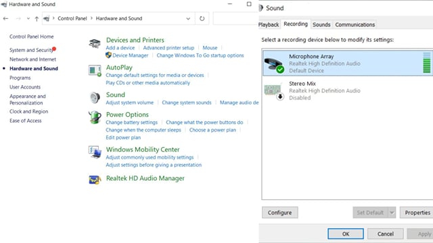Screen dimensions: 433x243
Task: Click the Control Panel search field
Action: tap(235, 18)
